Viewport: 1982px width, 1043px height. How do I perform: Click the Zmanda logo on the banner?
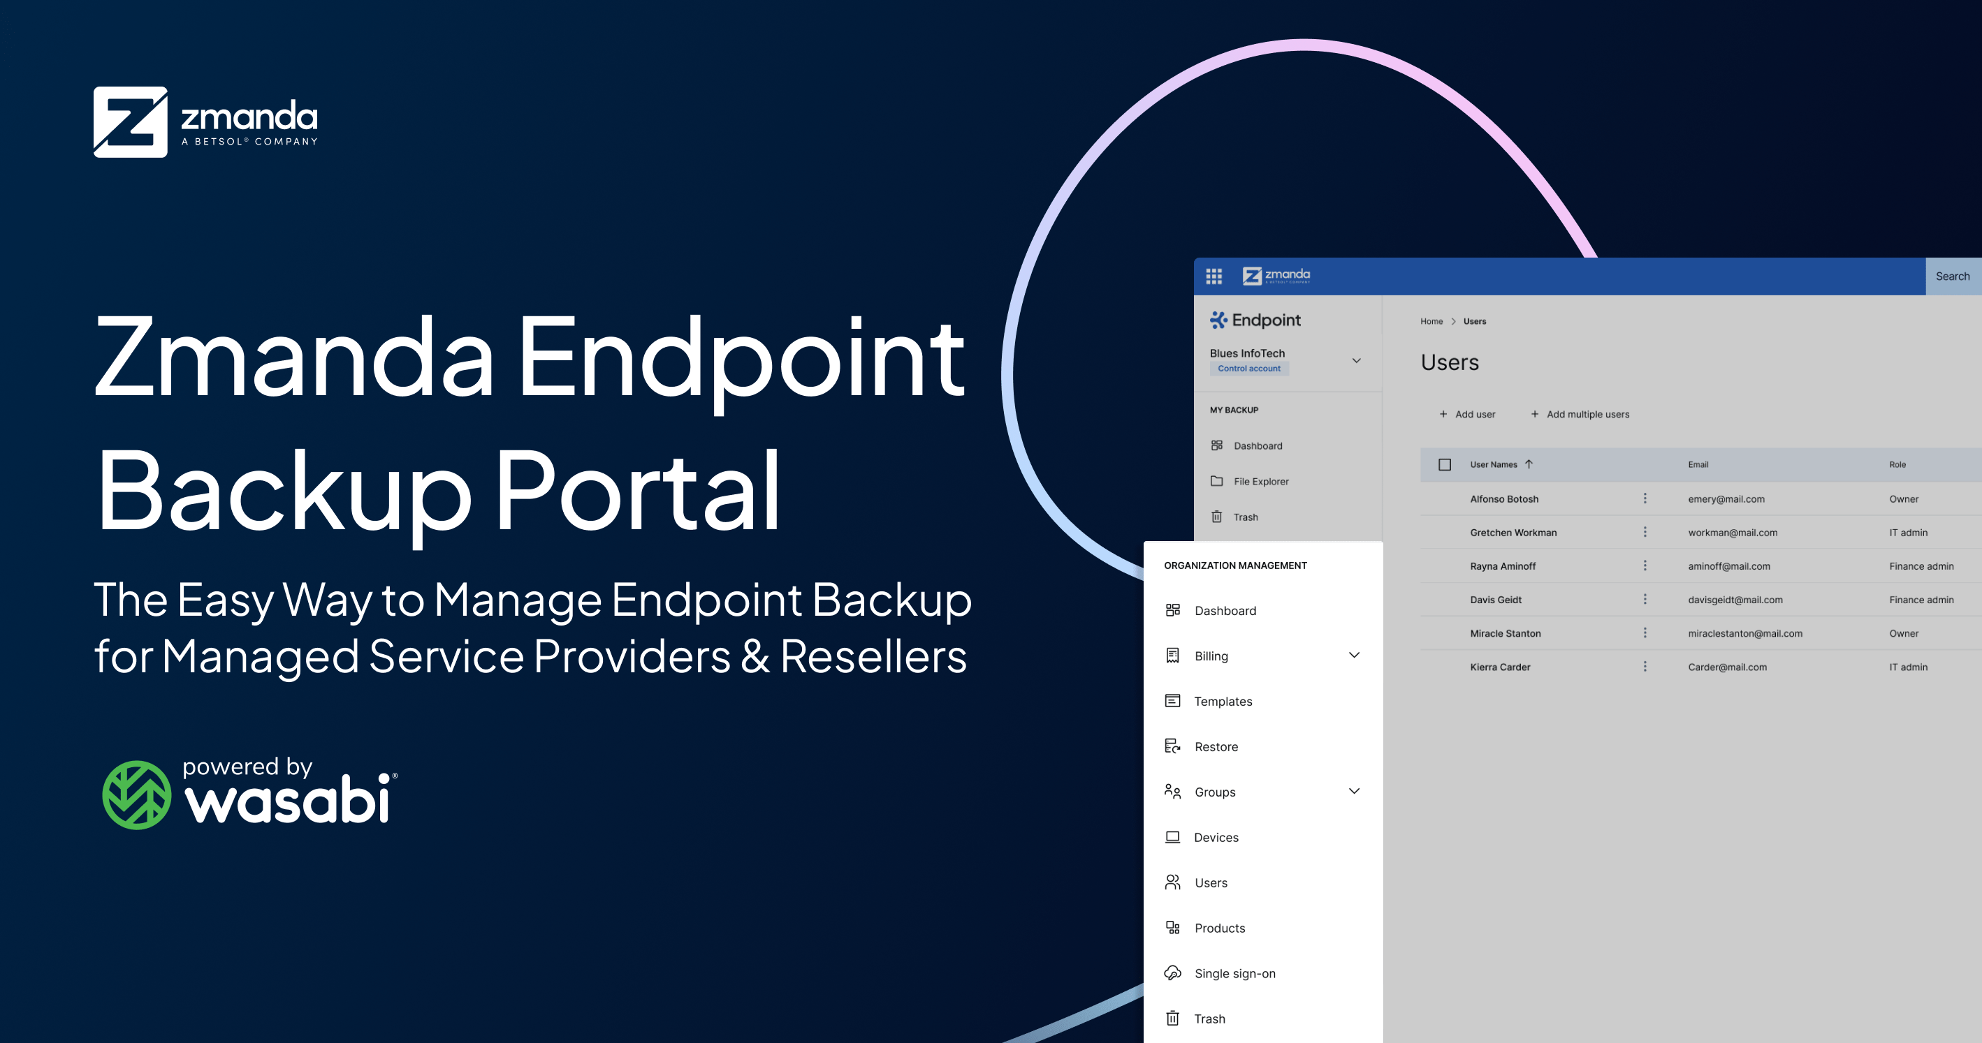(205, 121)
